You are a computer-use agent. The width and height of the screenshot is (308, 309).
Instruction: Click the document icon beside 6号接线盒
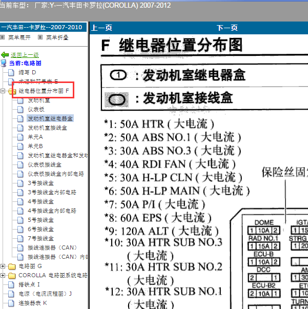pos(20,229)
